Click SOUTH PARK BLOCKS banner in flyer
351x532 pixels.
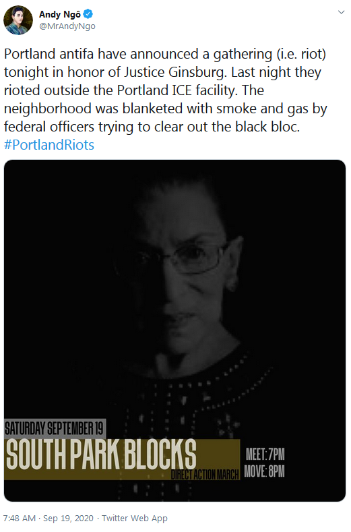coord(102,454)
